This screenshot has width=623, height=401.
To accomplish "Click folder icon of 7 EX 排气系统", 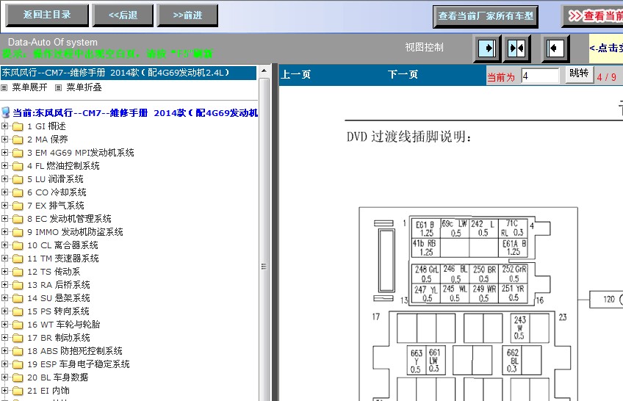I will coord(18,206).
